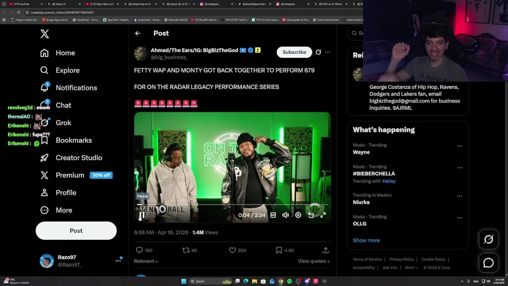Image resolution: width=508 pixels, height=286 pixels.
Task: Open Terms of Service link
Action: (x=367, y=259)
